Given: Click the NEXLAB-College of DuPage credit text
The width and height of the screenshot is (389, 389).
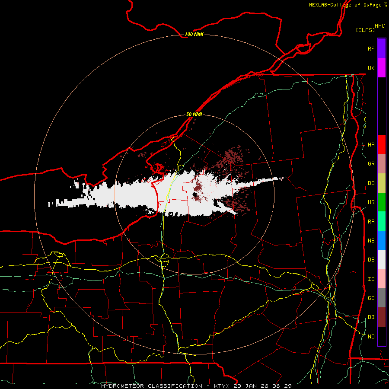Looking at the screenshot, I should click(345, 5).
